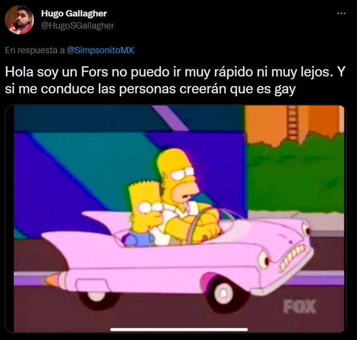Open the Hugo Gallagher display name link
The height and width of the screenshot is (340, 357).
(74, 14)
